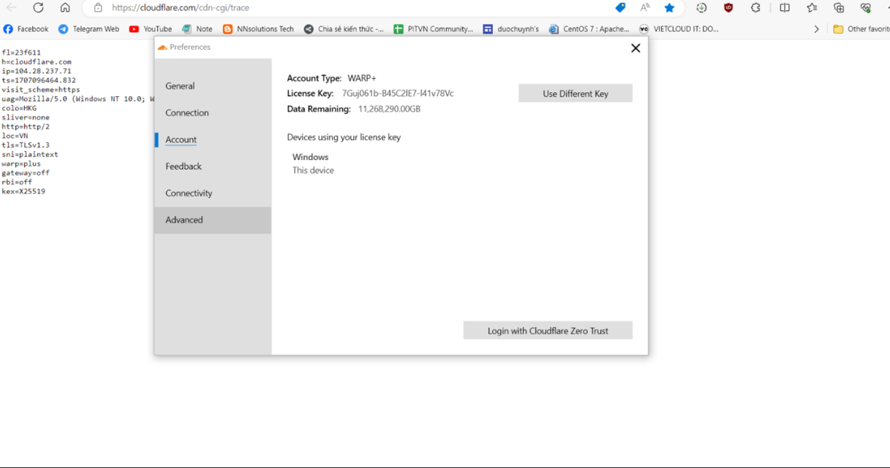890x468 pixels.
Task: Open the YouTube bookmark
Action: coord(150,29)
